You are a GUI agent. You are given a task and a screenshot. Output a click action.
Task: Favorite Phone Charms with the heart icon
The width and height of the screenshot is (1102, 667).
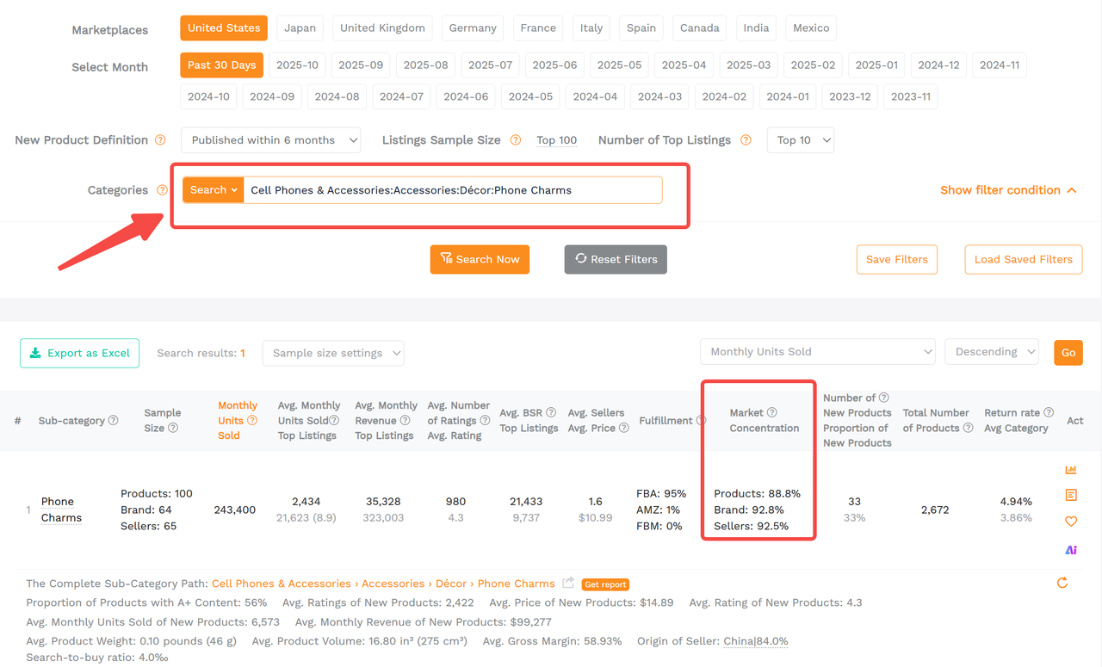tap(1070, 522)
